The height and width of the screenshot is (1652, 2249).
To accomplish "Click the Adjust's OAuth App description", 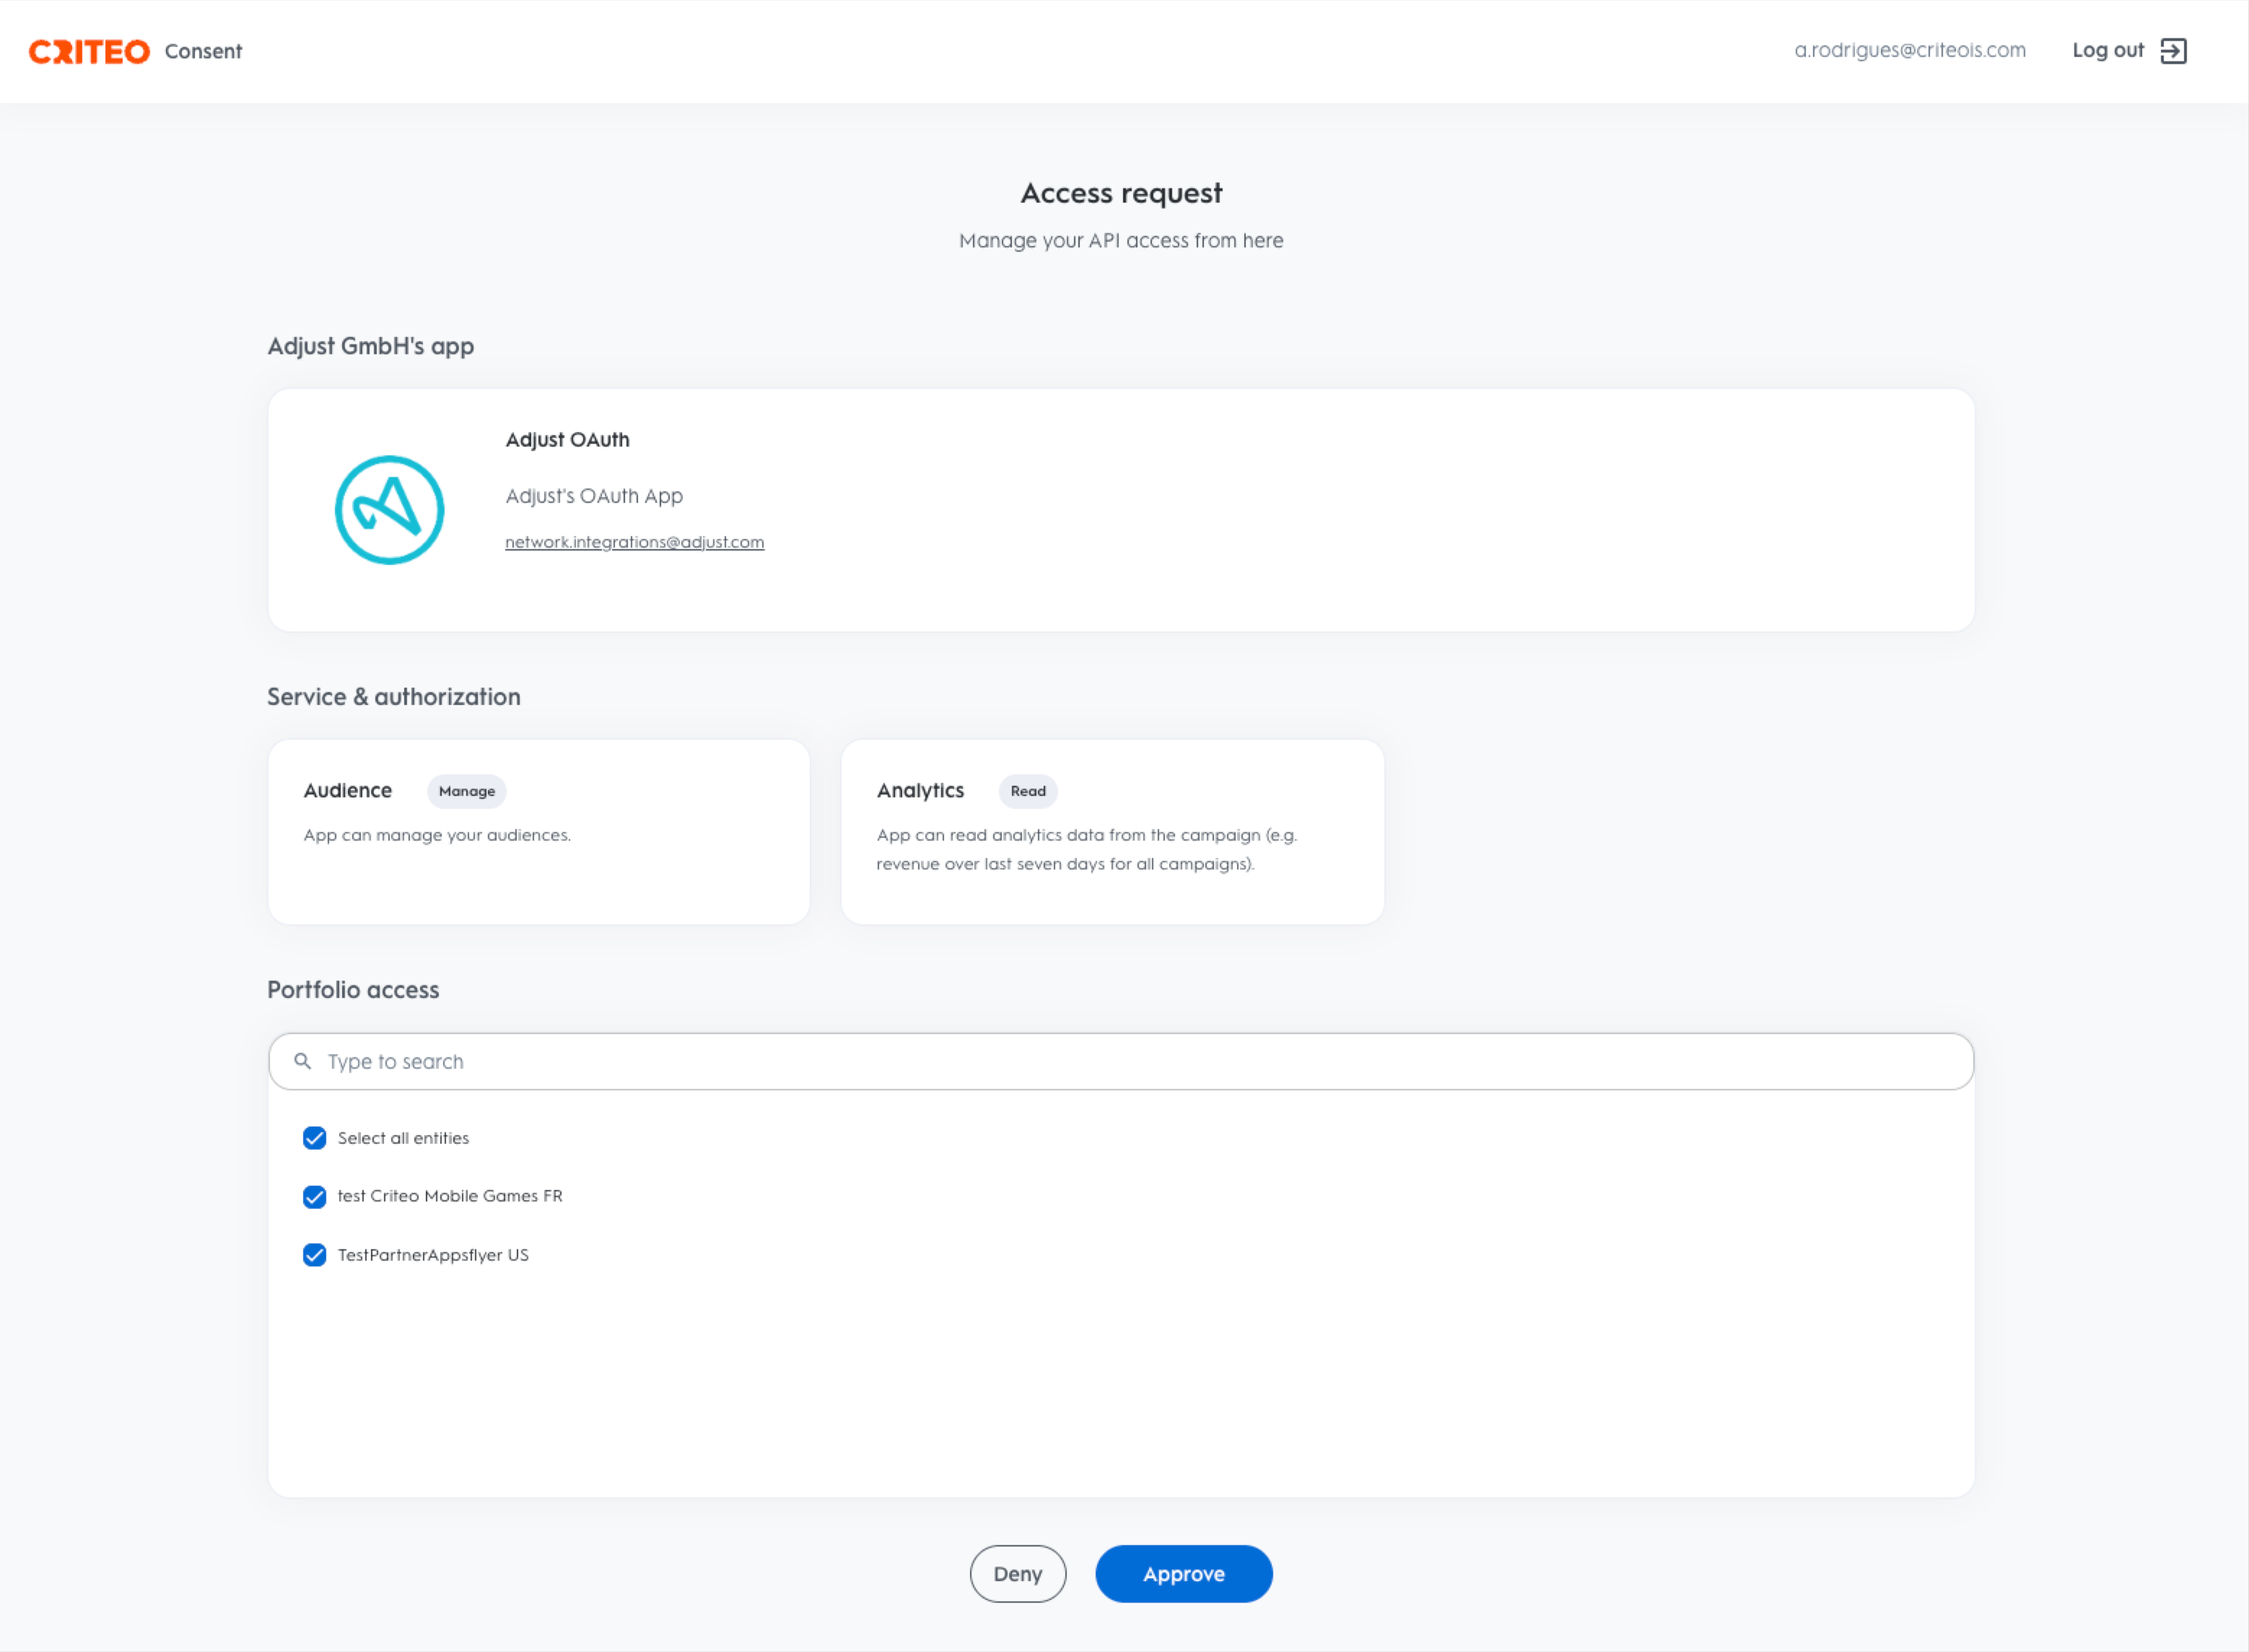I will tap(594, 496).
